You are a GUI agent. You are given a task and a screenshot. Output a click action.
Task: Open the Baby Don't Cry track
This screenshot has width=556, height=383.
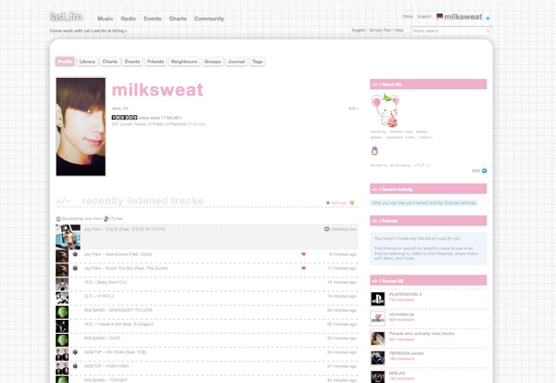coord(112,282)
